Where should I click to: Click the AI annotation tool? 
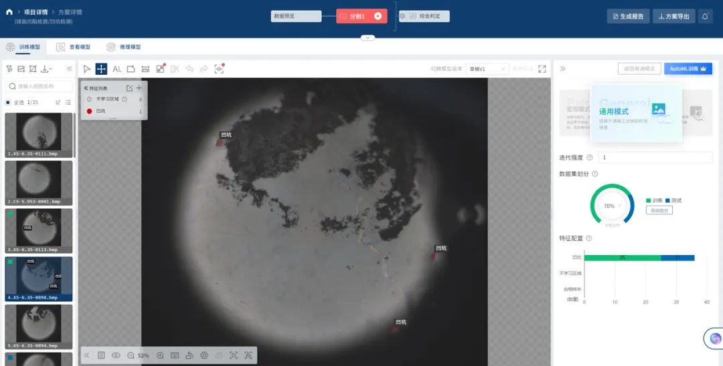click(116, 69)
